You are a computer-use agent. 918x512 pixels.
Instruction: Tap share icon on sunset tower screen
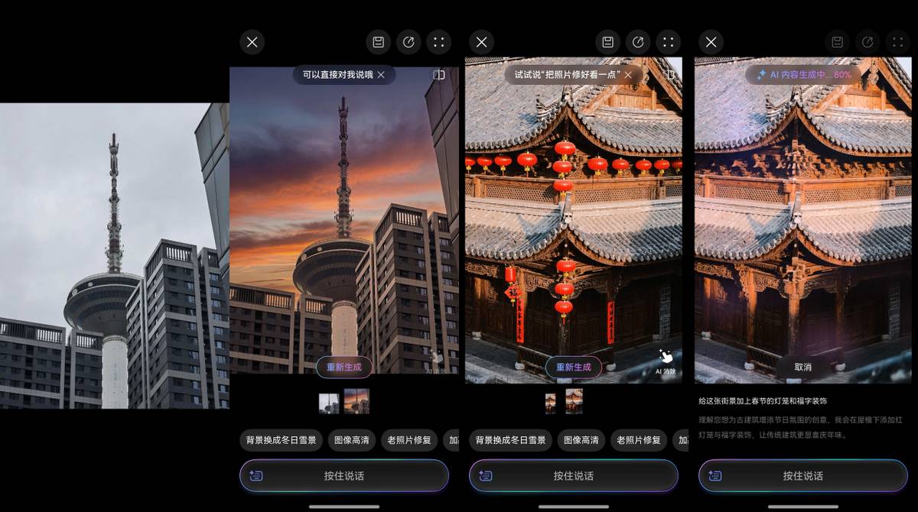(x=409, y=42)
